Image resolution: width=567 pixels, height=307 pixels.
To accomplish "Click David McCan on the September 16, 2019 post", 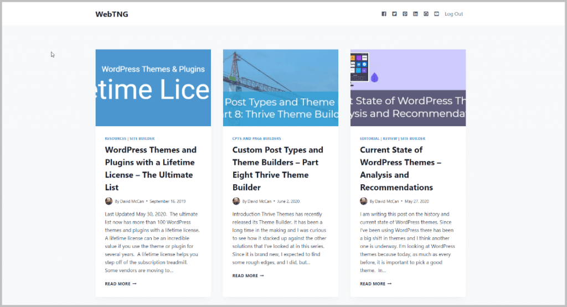I will coord(132,201).
